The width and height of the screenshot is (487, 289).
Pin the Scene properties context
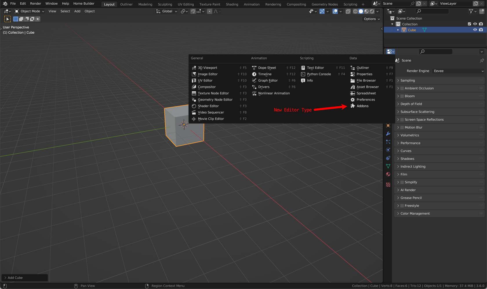[x=482, y=61]
